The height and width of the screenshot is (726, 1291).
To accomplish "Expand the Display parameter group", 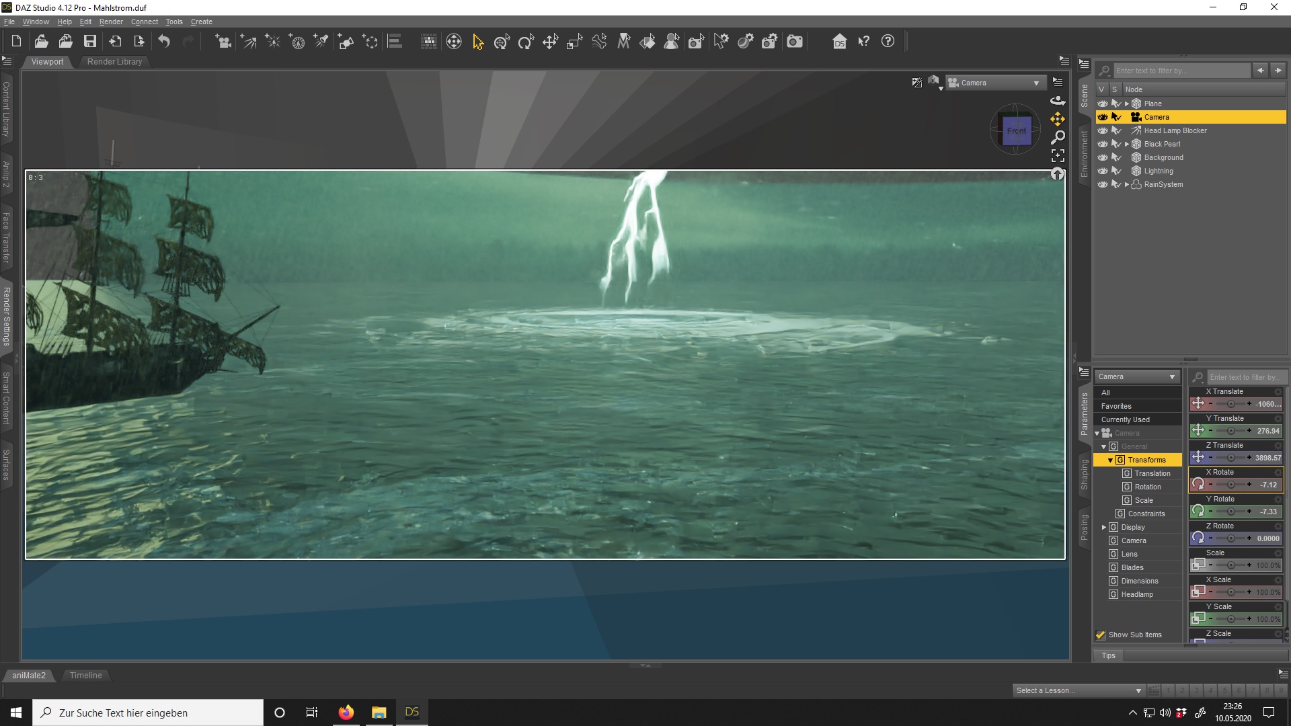I will coord(1104,527).
